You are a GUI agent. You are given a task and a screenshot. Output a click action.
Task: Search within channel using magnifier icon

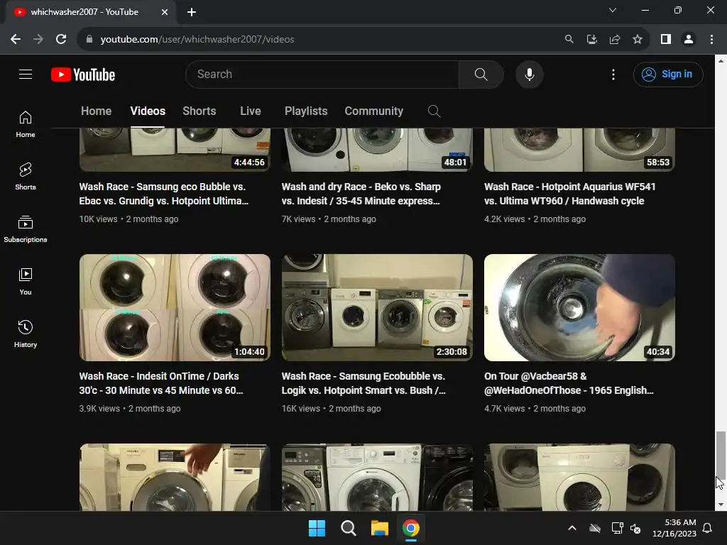click(434, 111)
